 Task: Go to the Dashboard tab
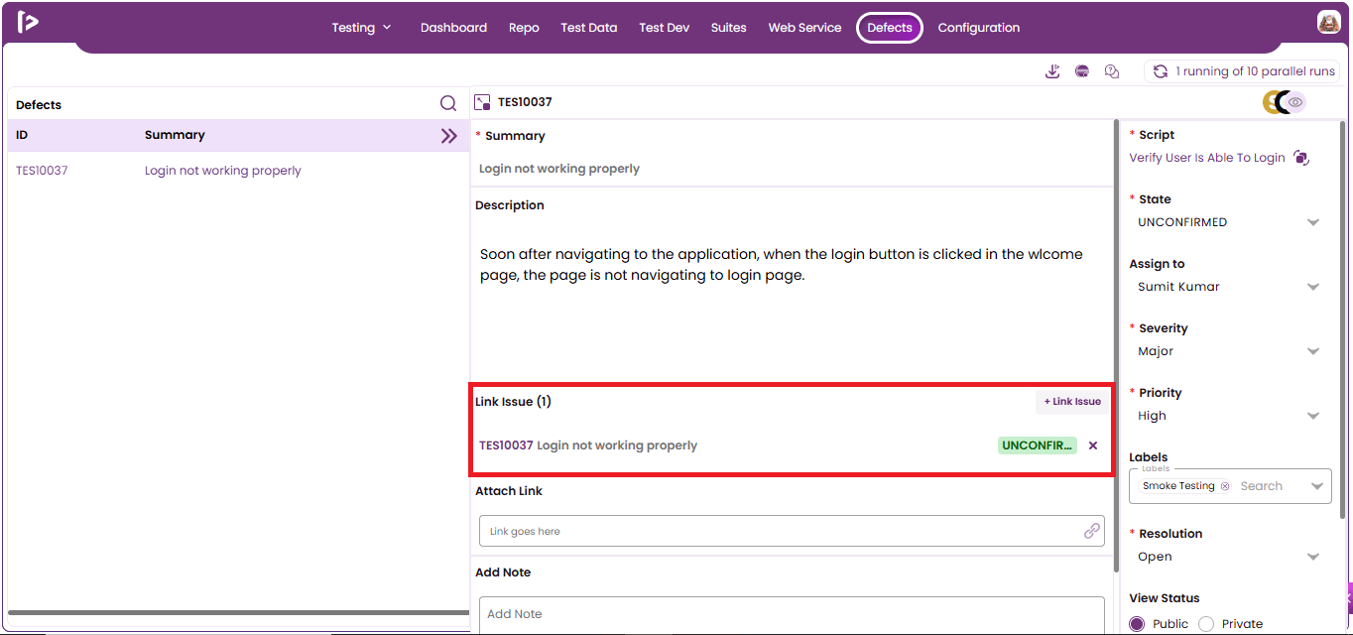(453, 28)
